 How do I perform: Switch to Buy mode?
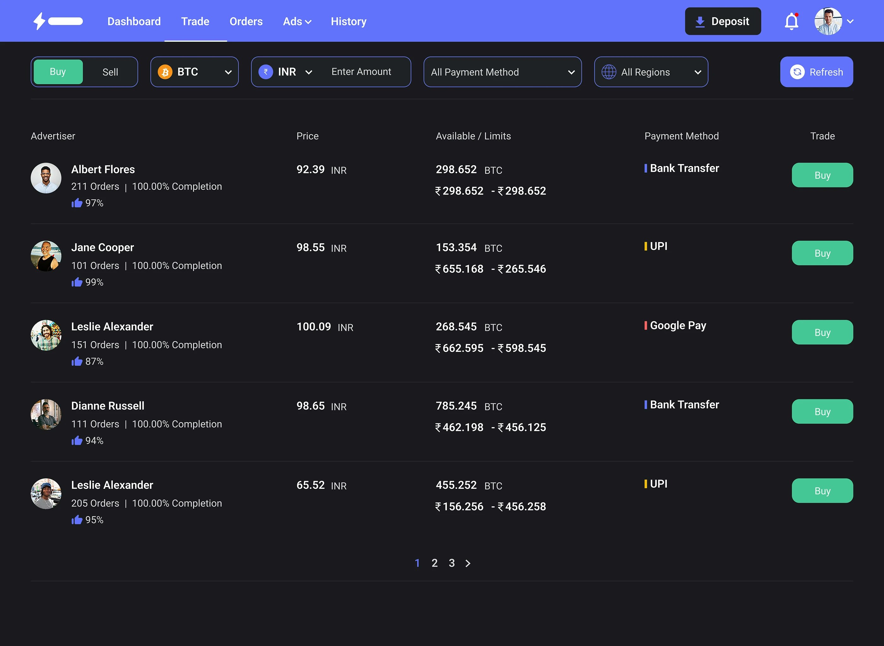coord(57,72)
